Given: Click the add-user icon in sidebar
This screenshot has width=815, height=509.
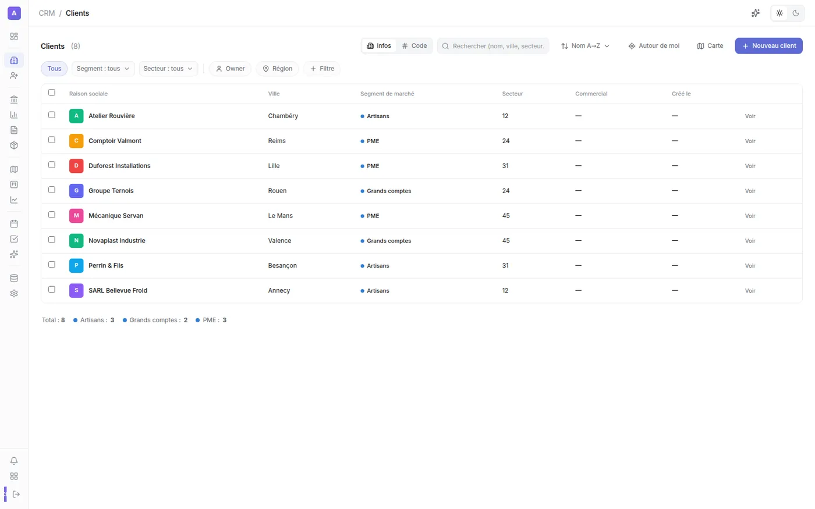Looking at the screenshot, I should click(x=14, y=76).
